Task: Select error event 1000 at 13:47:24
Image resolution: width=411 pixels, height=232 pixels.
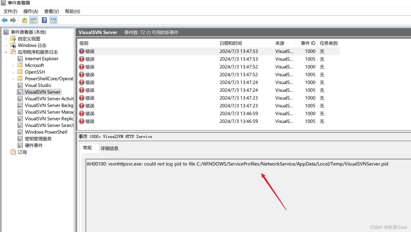Action: [209, 82]
